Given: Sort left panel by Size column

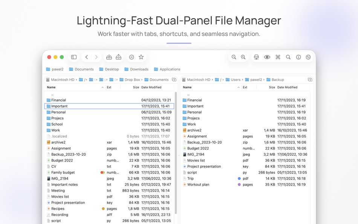Looking at the screenshot, I should pos(136,87).
